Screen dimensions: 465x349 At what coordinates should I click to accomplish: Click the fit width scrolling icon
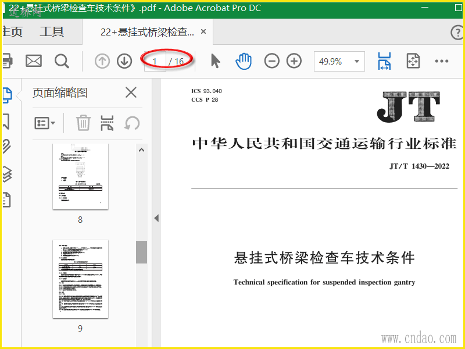(384, 61)
